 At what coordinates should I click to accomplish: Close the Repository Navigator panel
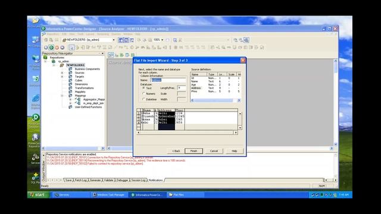coord(103,53)
